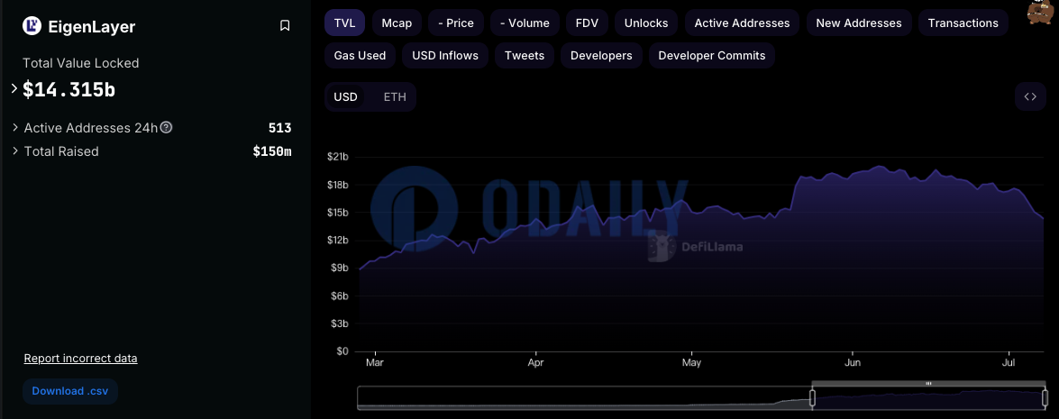Click the Apr label on the x-axis
Viewport: 1059px width, 419px height.
(535, 363)
